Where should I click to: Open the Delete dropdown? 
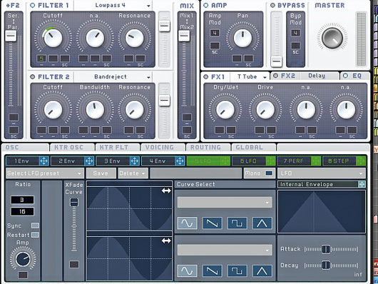[133, 173]
